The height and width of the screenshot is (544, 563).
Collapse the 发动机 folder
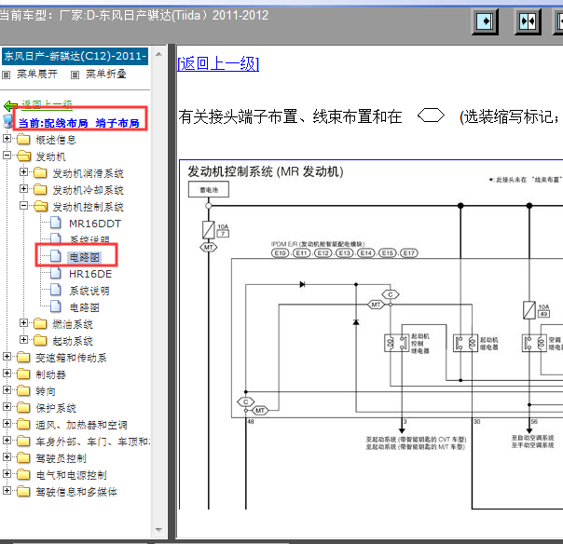pos(7,155)
